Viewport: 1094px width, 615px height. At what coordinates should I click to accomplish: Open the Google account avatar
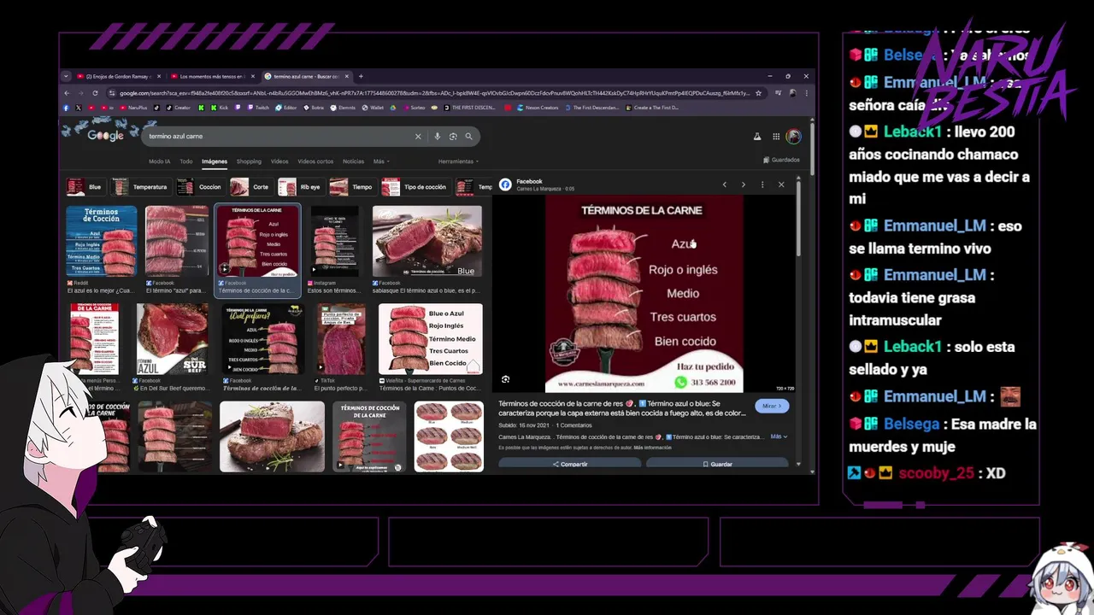click(x=793, y=136)
